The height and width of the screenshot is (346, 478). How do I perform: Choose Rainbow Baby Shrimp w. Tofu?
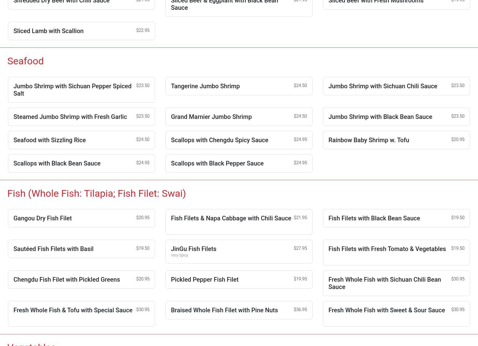coord(396,140)
